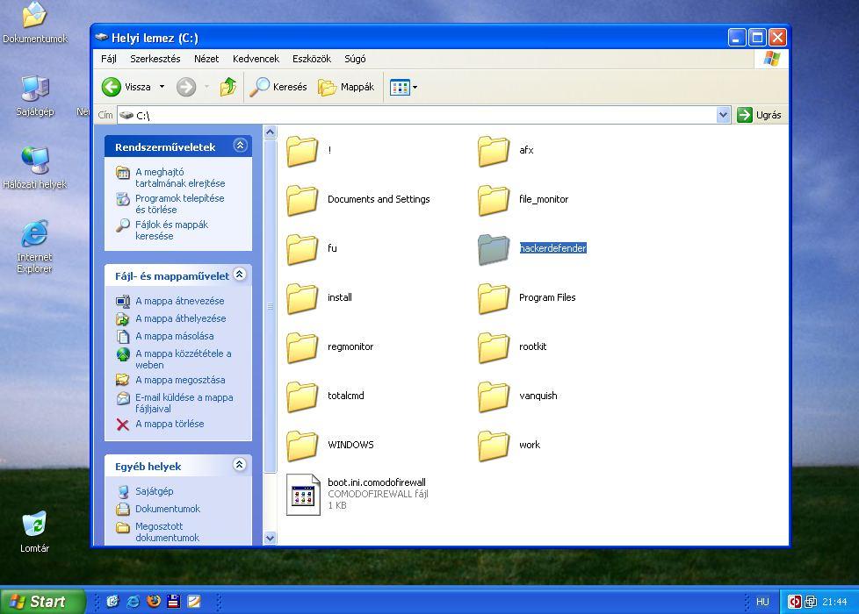The height and width of the screenshot is (614, 859).
Task: Select the afx folder icon
Action: click(x=494, y=151)
